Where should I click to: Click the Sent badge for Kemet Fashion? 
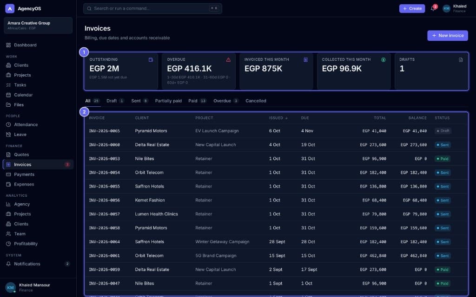coord(443,200)
